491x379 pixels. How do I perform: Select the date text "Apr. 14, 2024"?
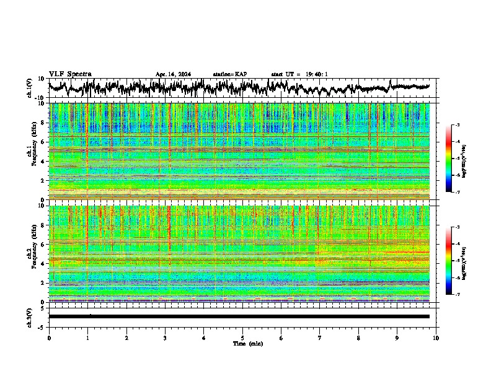point(173,74)
